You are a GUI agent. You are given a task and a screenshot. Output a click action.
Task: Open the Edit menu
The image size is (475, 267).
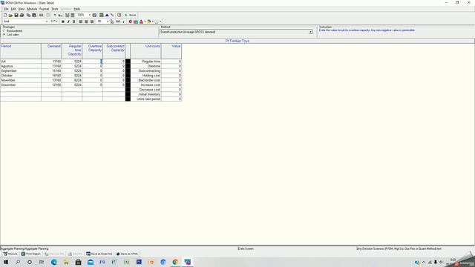[13, 9]
